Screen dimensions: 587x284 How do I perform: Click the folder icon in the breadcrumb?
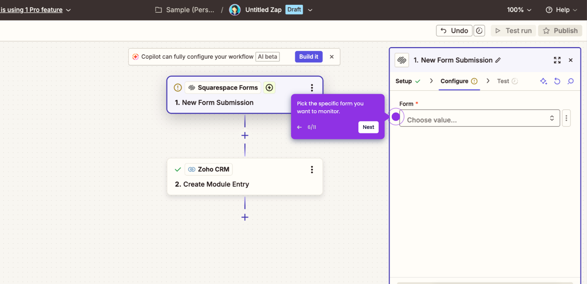point(159,10)
